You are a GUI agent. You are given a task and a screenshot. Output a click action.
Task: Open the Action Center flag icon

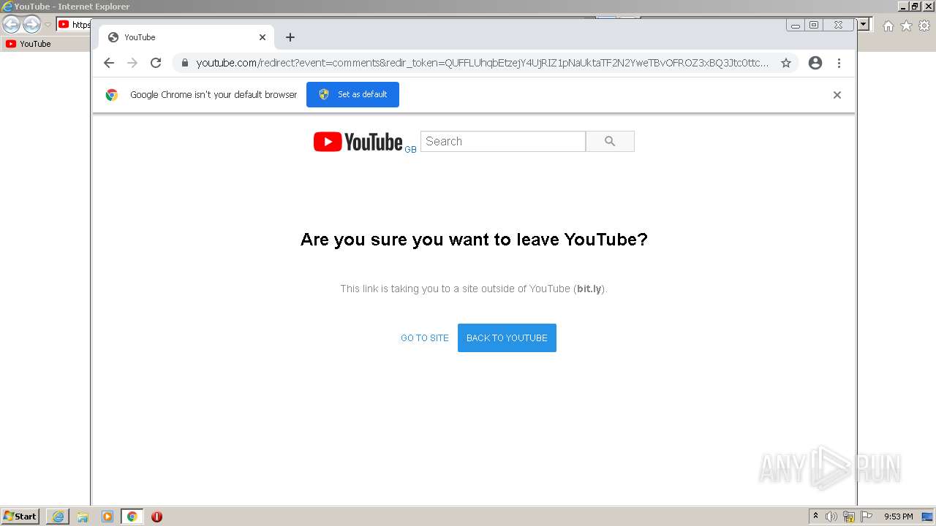867,517
